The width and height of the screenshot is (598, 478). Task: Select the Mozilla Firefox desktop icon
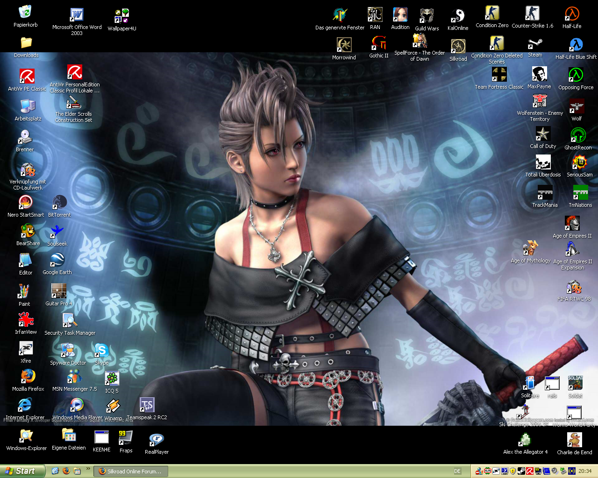point(28,377)
